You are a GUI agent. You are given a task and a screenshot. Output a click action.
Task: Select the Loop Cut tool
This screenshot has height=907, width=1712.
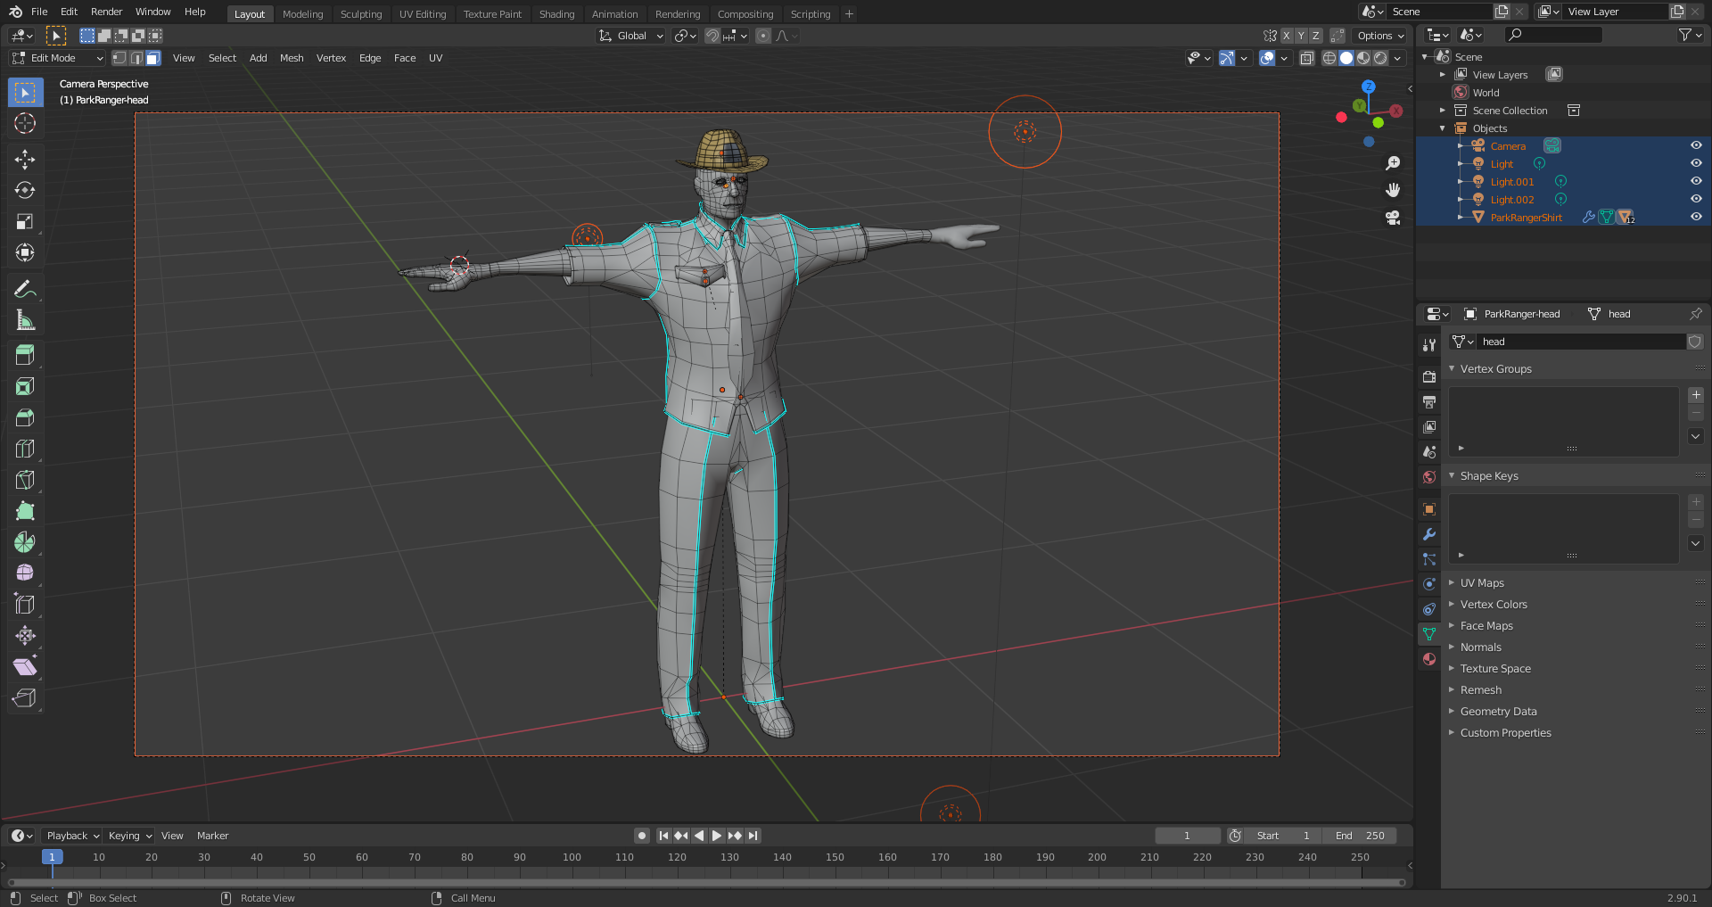coord(25,449)
